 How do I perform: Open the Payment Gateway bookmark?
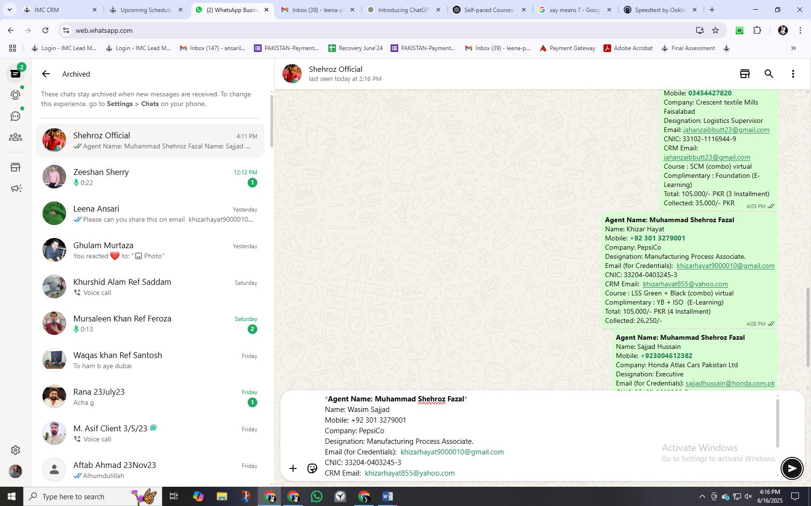pos(567,48)
